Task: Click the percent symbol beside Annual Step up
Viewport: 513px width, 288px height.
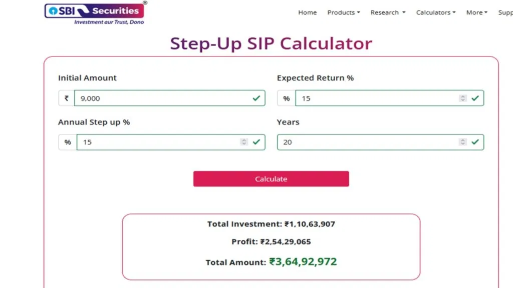Action: 68,142
